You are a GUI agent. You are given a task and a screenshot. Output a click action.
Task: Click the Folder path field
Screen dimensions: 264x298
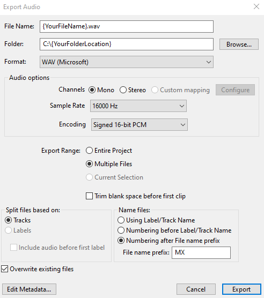tap(127, 44)
